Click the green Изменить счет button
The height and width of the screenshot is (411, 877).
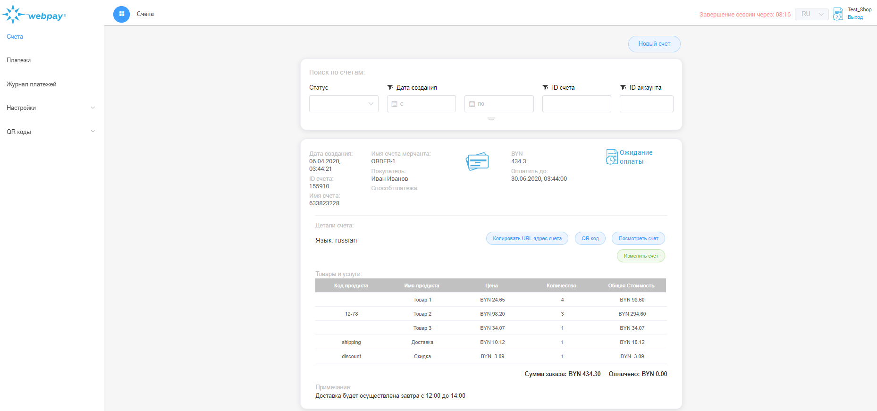tap(641, 256)
